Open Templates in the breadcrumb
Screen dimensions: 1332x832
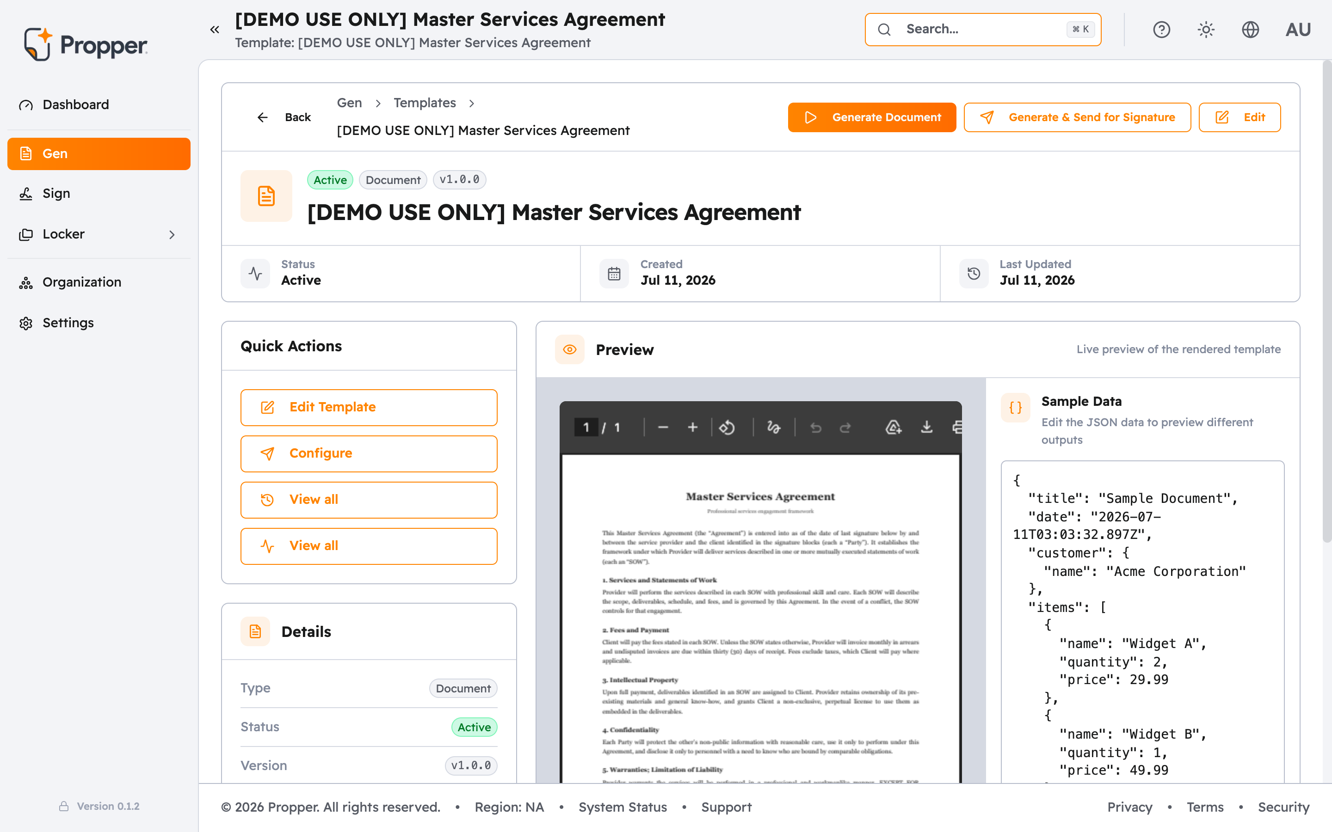pos(425,103)
